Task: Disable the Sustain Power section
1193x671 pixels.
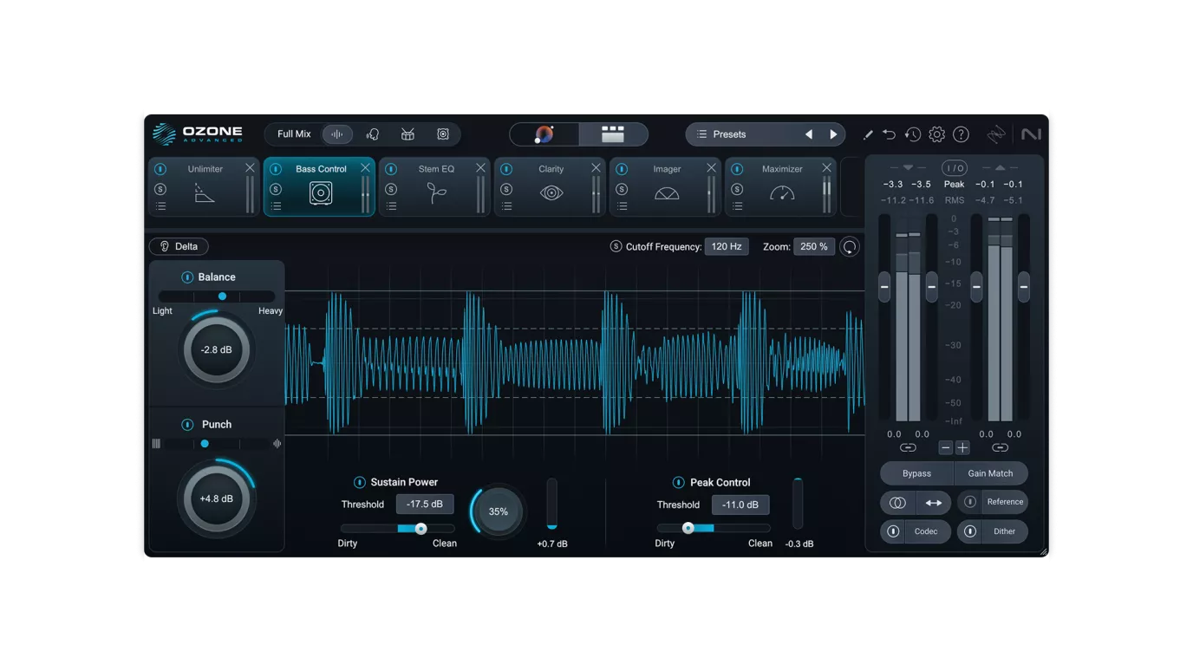Action: pos(360,482)
